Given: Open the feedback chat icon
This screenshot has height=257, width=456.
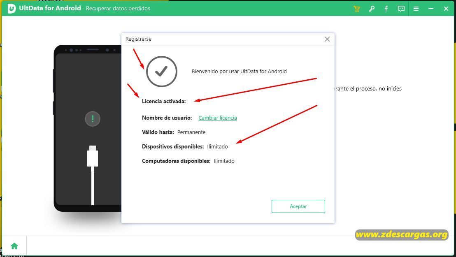Looking at the screenshot, I should click(x=401, y=9).
